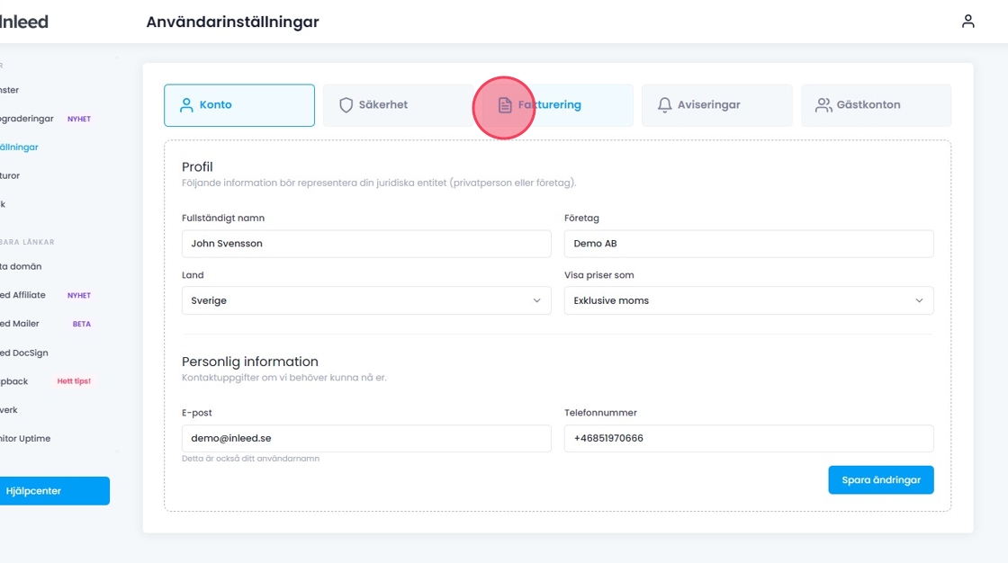This screenshot has height=563, width=1008.
Task: Switch to the Aviseringar tab
Action: 716,105
